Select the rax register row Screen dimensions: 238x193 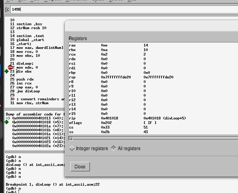[x=153, y=45]
